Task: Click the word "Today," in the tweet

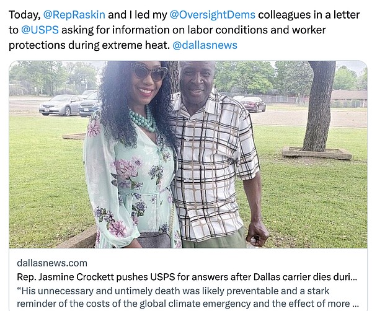Action: pyautogui.click(x=25, y=15)
